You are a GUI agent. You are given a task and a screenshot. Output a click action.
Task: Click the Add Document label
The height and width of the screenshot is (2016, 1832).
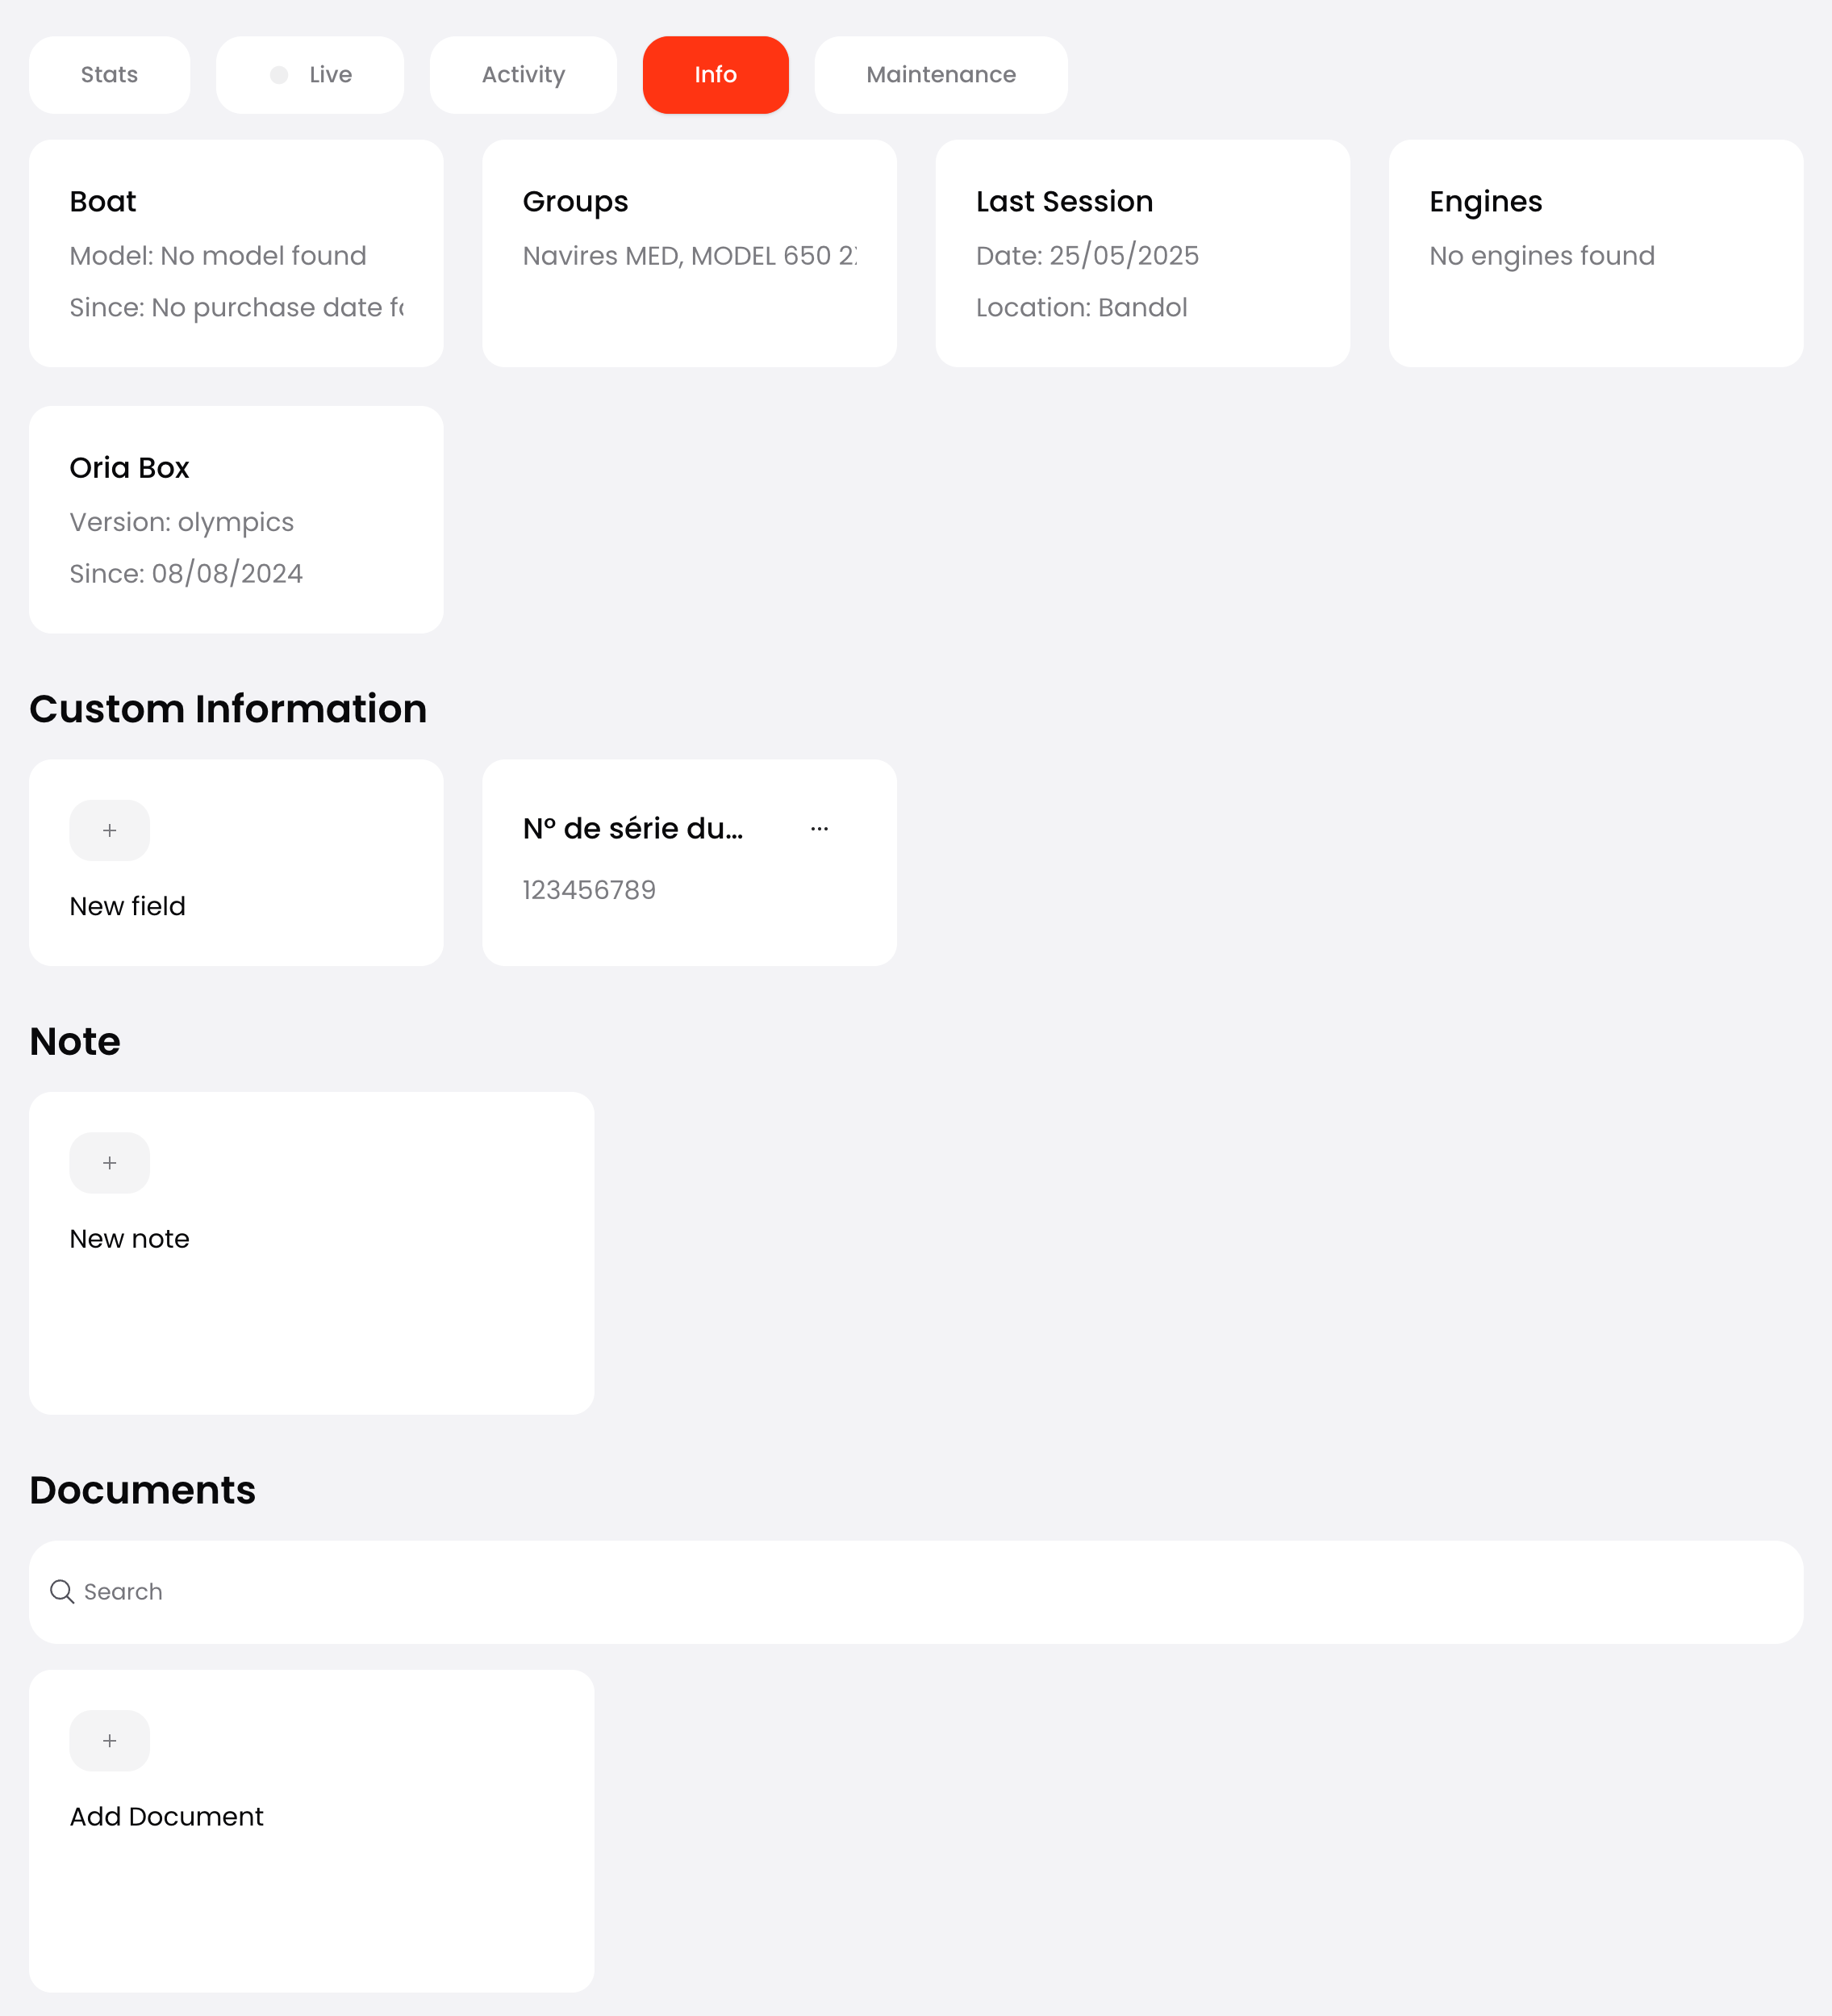coord(166,1816)
